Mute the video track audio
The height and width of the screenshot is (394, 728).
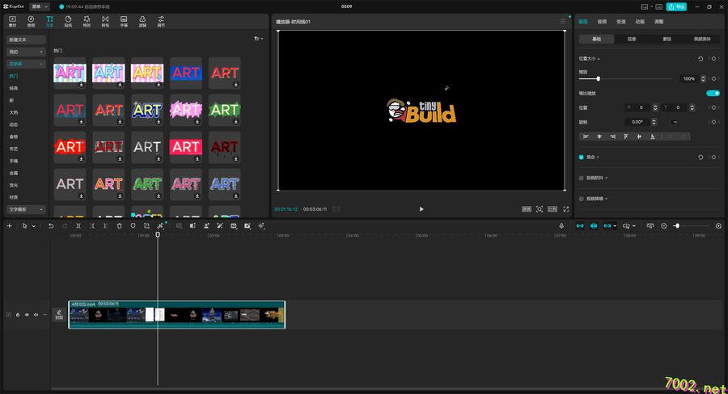point(36,315)
